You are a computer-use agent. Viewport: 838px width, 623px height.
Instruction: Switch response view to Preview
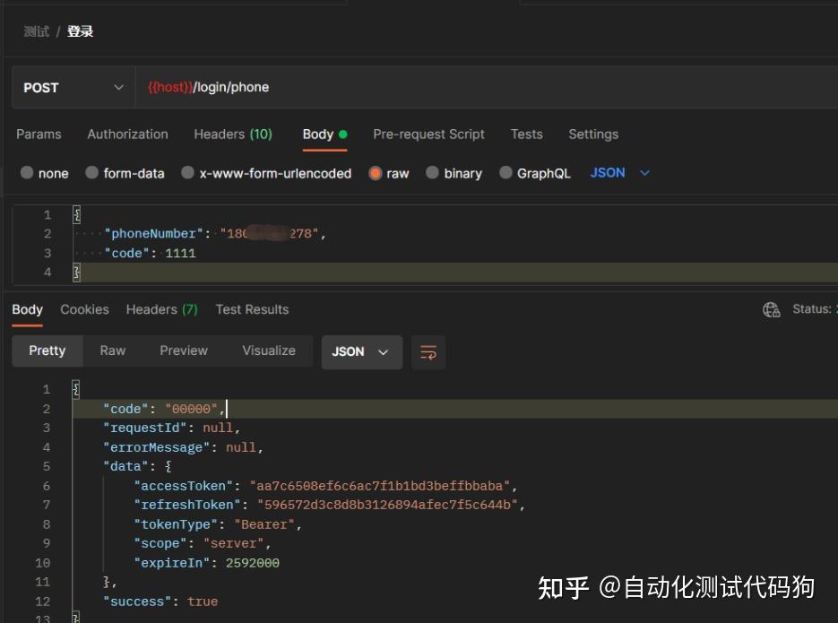pyautogui.click(x=183, y=350)
